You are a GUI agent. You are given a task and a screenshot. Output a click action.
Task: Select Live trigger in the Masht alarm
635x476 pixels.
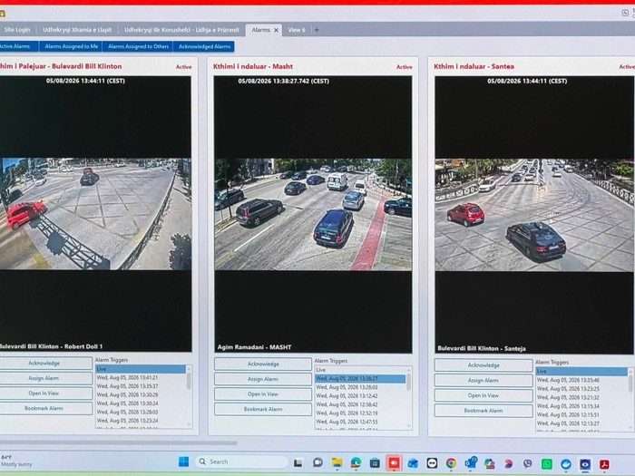click(x=360, y=370)
